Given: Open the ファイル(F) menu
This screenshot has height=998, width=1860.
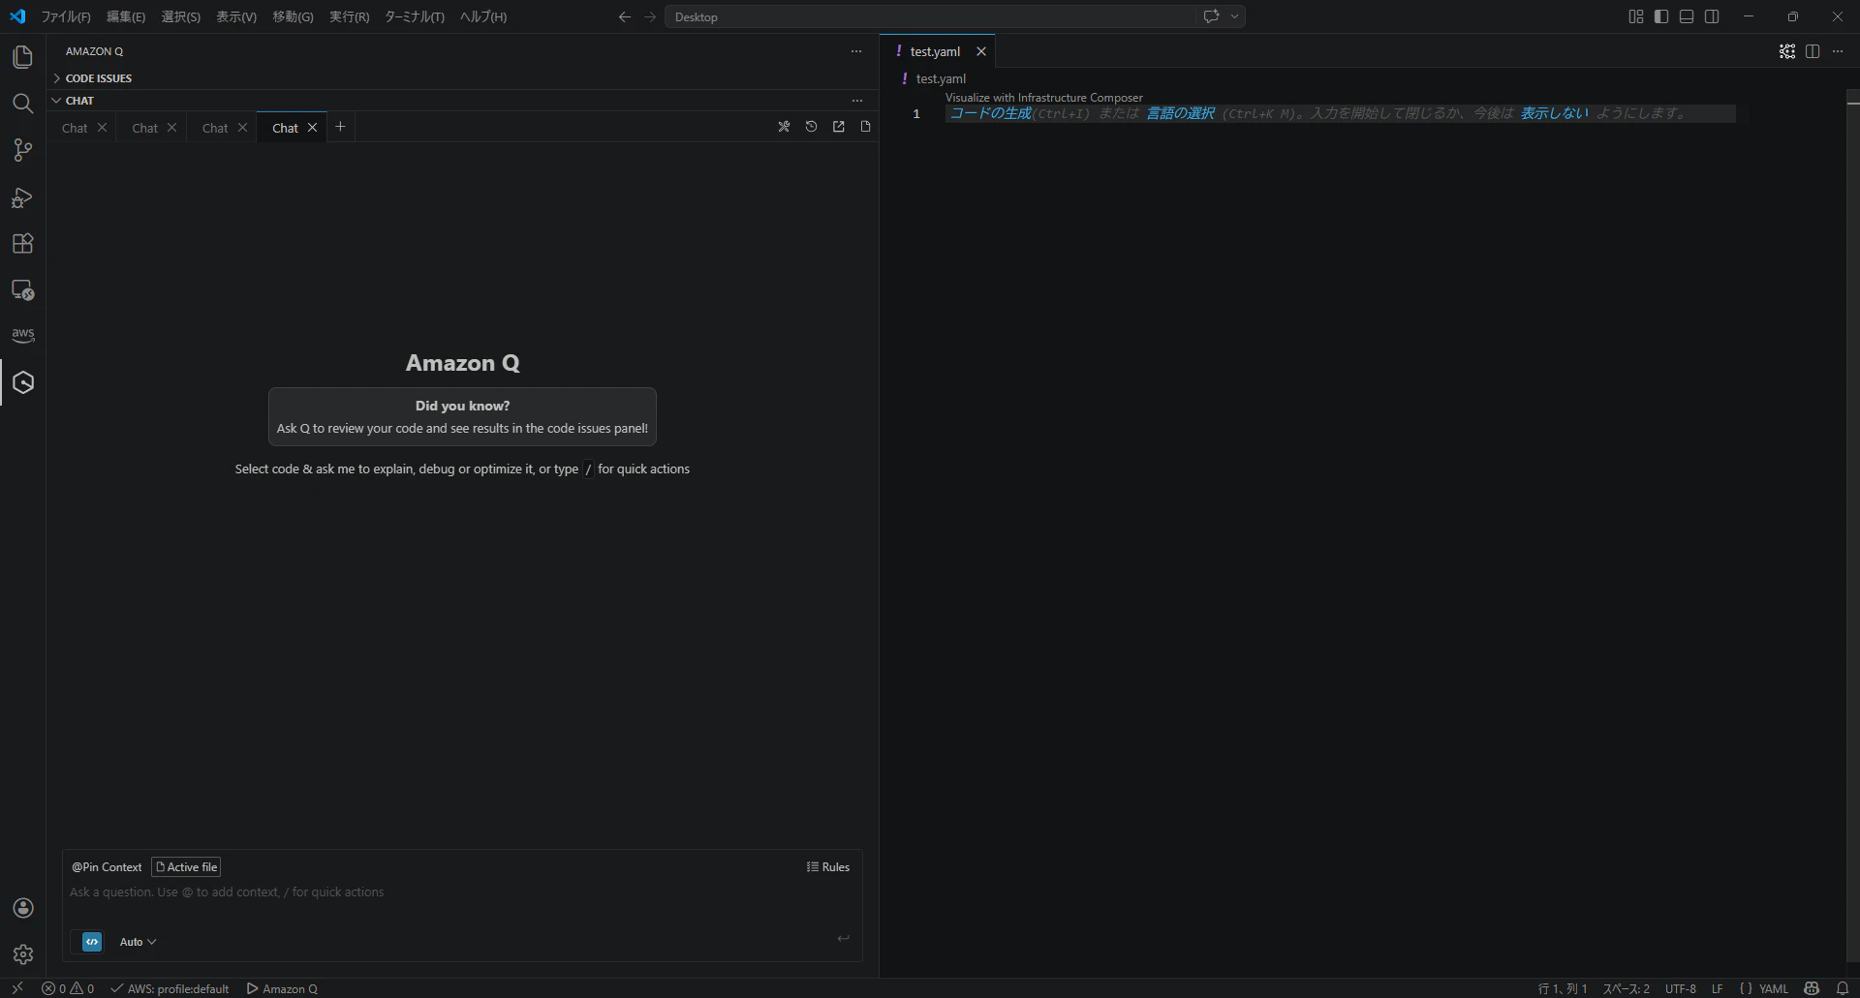Looking at the screenshot, I should pos(66,16).
